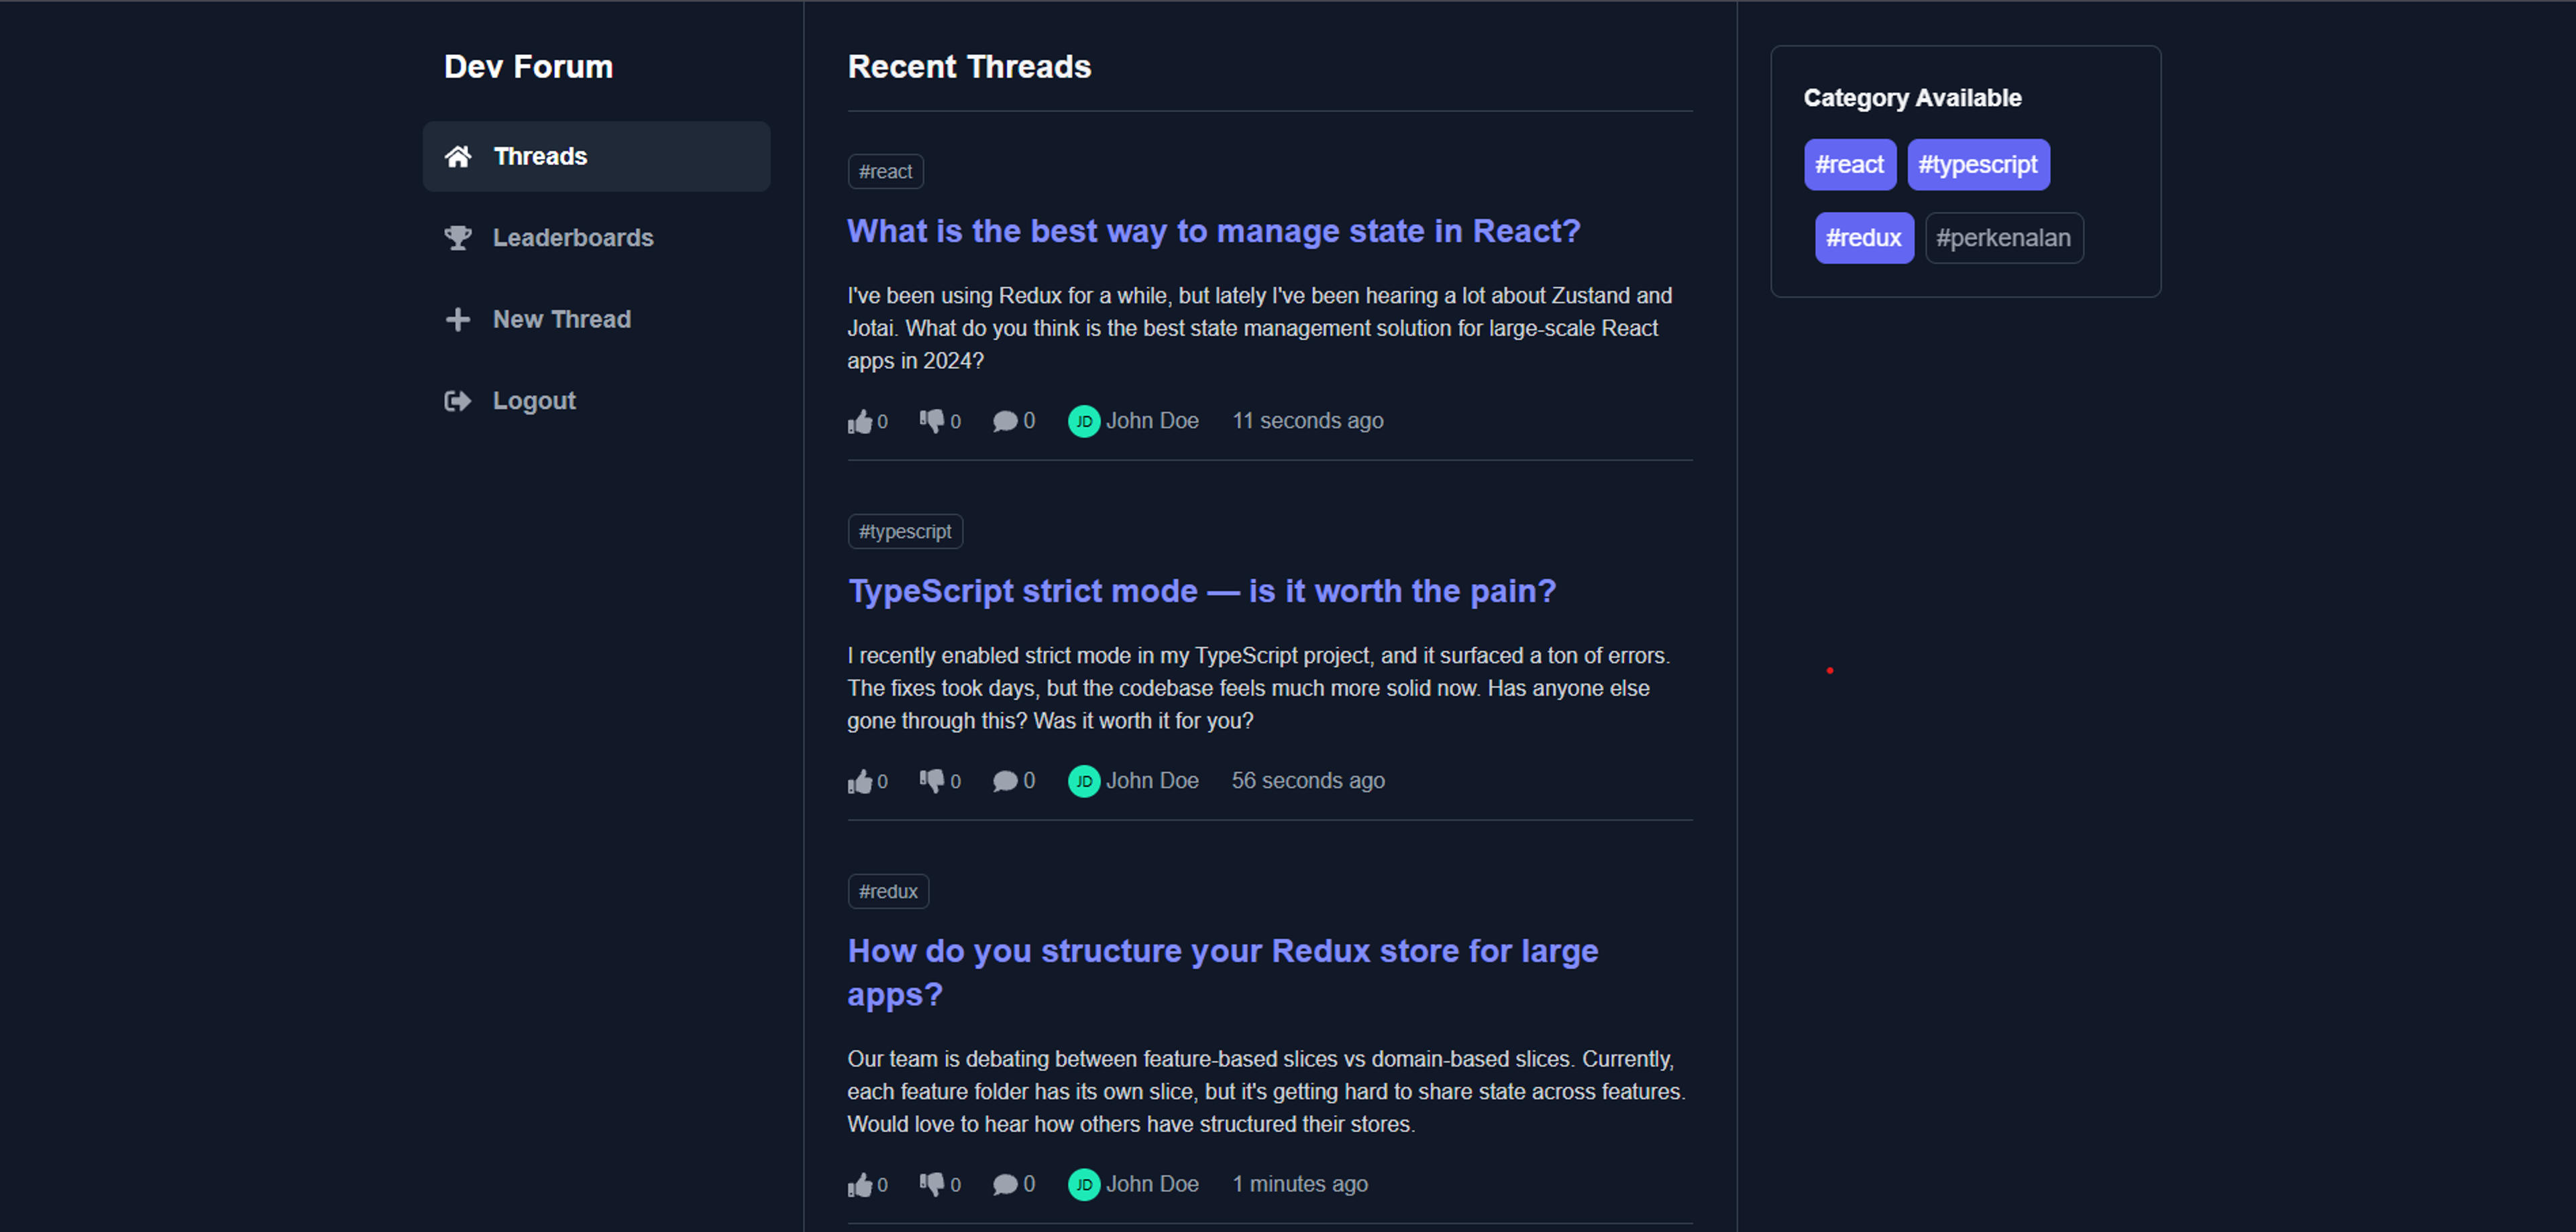Click the #typescript tag above the second thread
Viewport: 2576px width, 1232px height.
(x=905, y=532)
